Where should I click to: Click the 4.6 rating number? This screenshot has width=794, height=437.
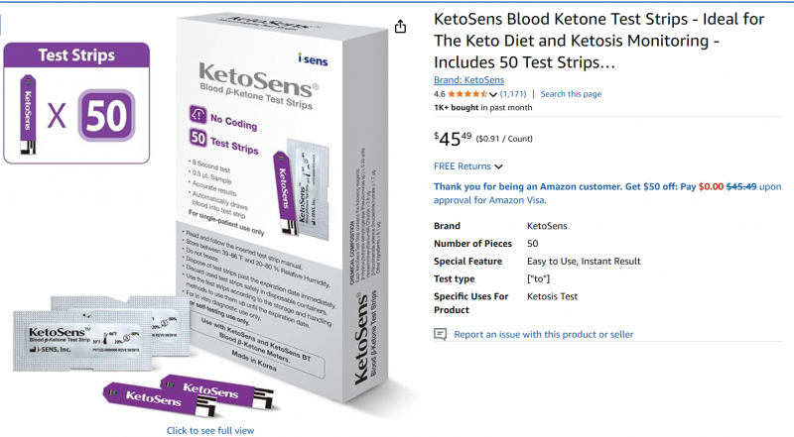[x=439, y=94]
